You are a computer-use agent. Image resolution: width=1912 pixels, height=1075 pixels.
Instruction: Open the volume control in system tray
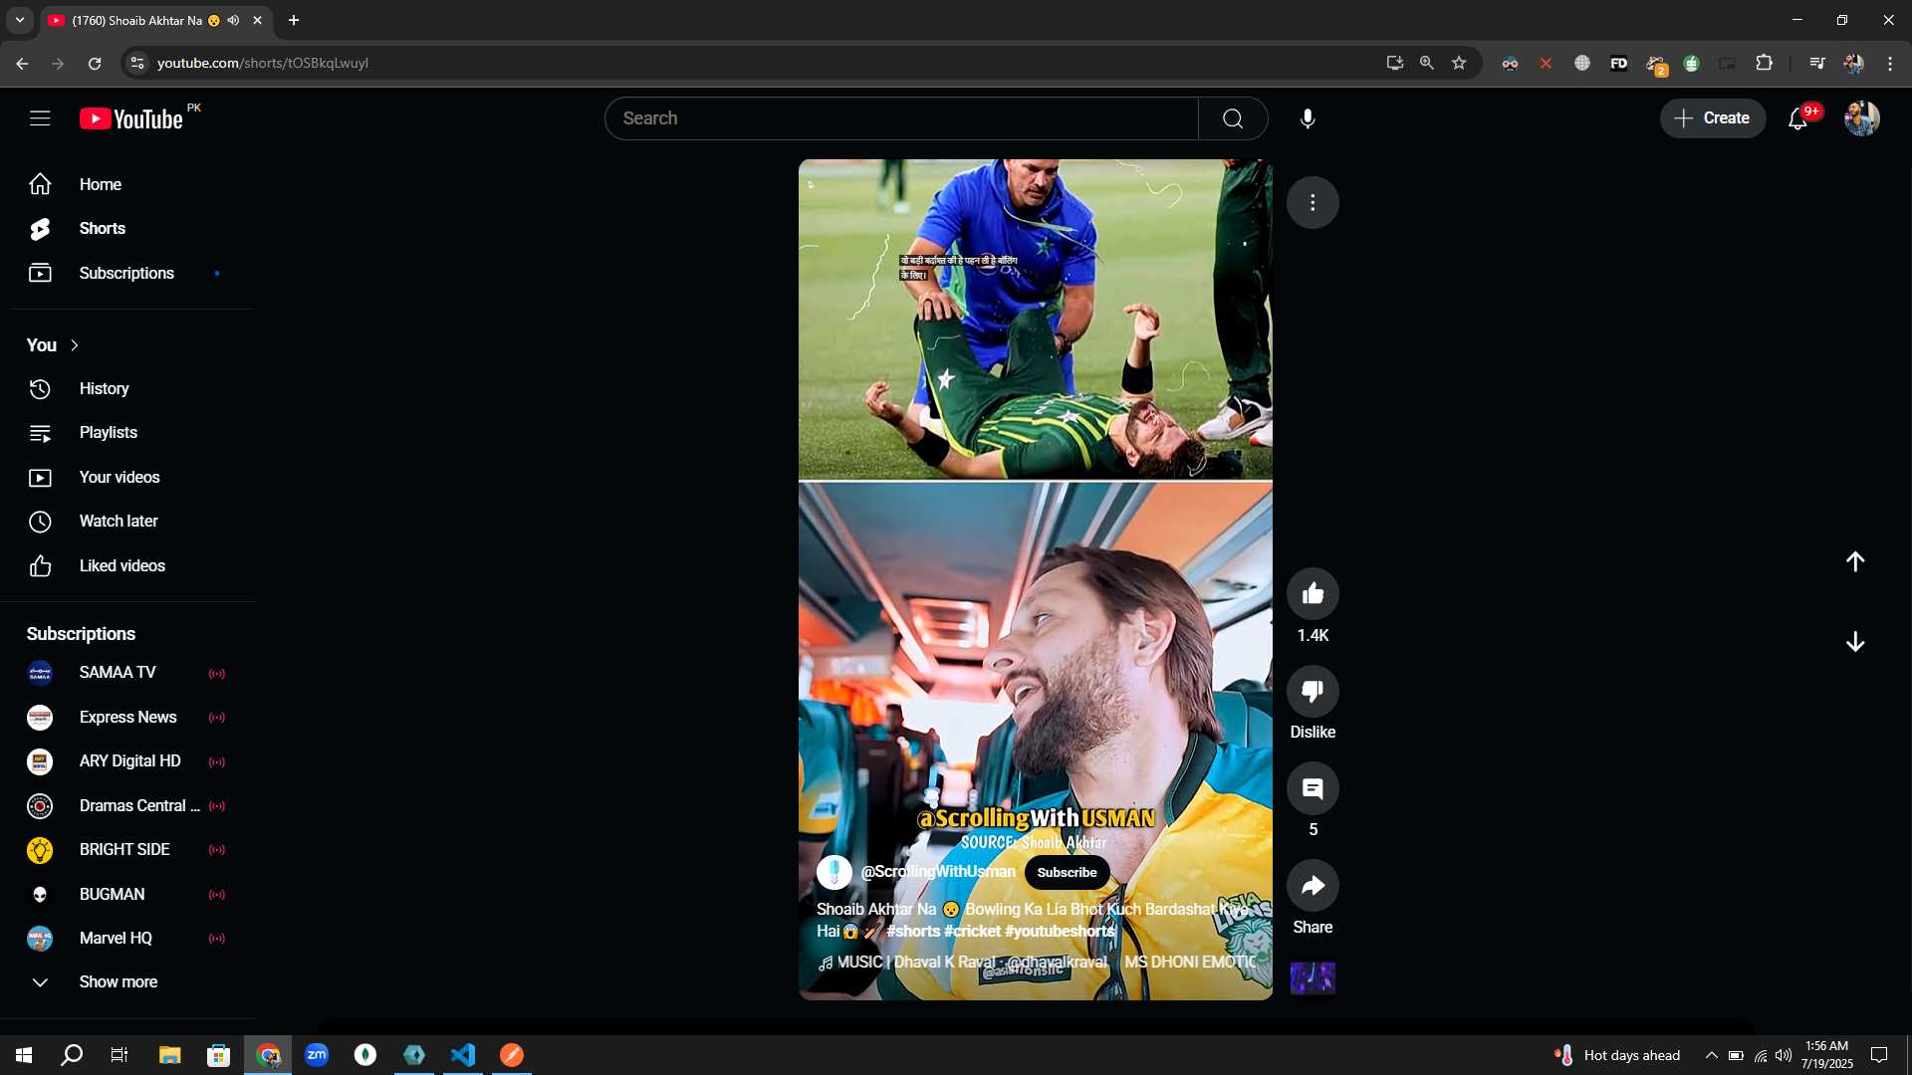click(x=1784, y=1055)
